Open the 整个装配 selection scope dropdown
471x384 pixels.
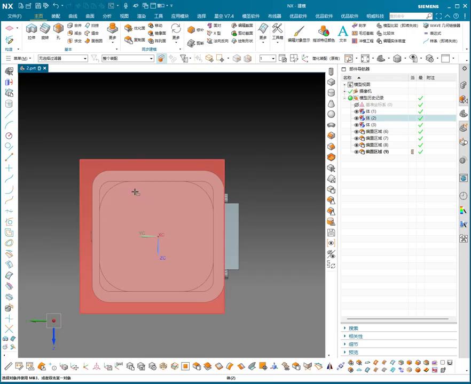(151, 58)
